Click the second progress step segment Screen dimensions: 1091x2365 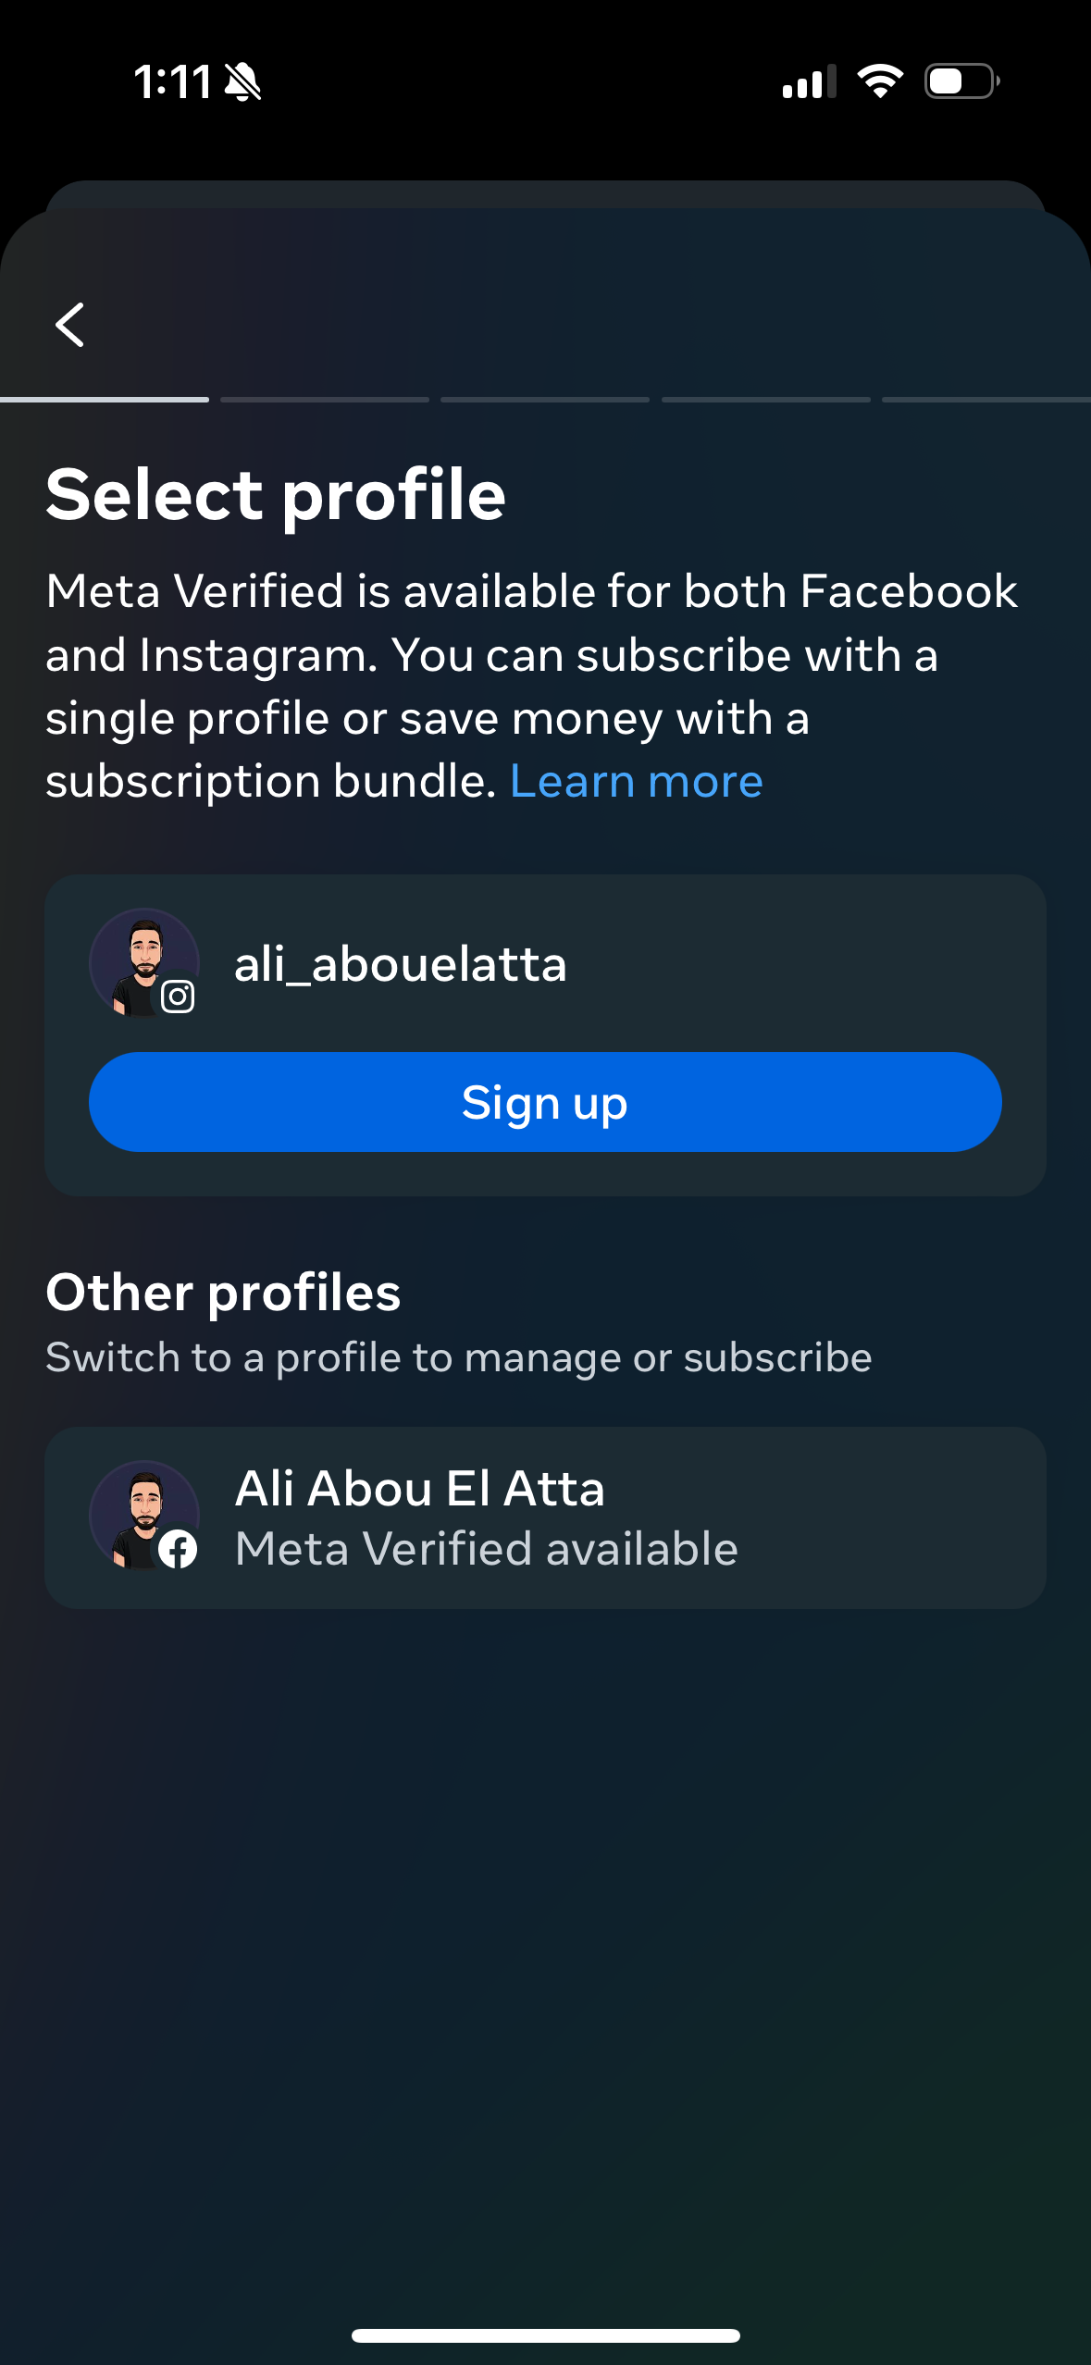tap(325, 400)
